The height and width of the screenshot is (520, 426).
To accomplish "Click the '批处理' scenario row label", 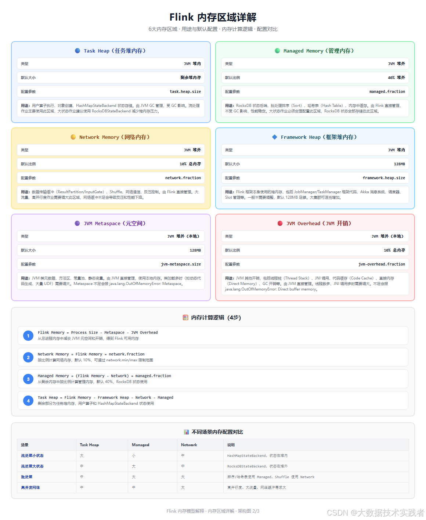I will [x=27, y=477].
